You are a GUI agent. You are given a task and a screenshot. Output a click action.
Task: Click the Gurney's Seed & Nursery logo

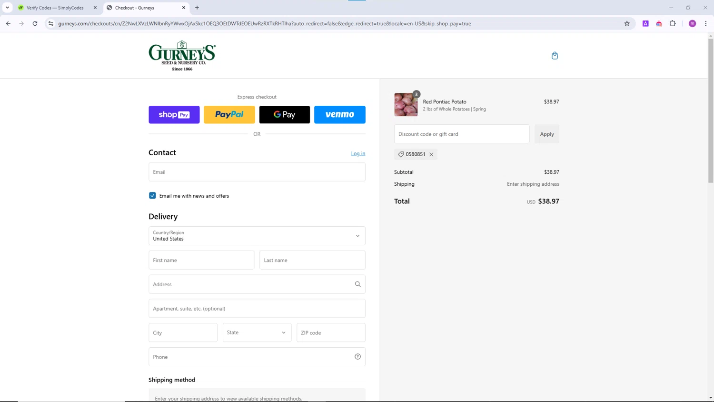(x=182, y=56)
